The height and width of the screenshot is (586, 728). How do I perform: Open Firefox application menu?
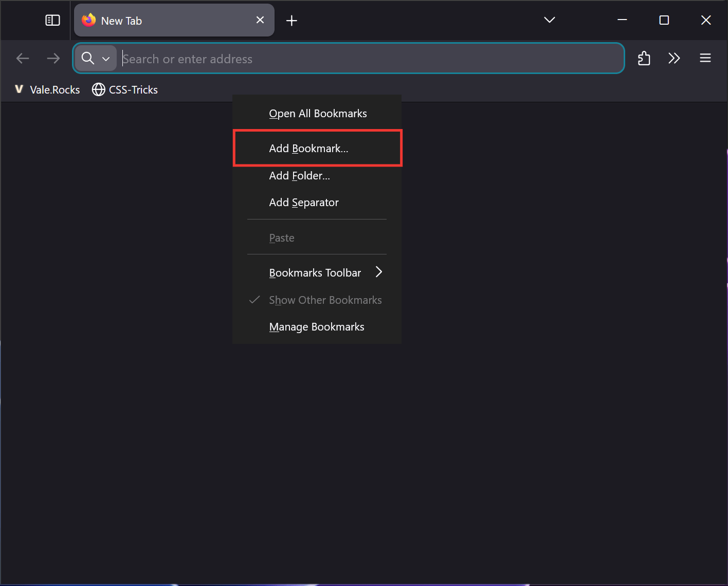(x=705, y=58)
